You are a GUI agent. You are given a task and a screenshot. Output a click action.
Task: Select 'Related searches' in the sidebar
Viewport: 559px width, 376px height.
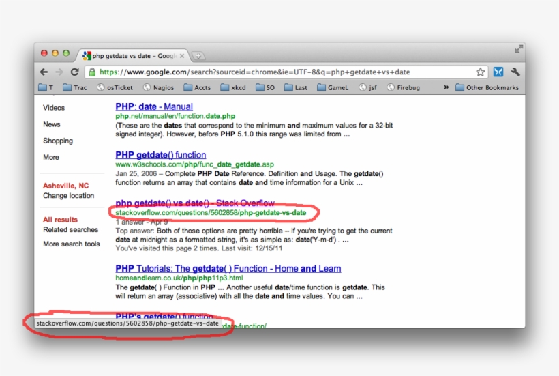[x=71, y=230]
